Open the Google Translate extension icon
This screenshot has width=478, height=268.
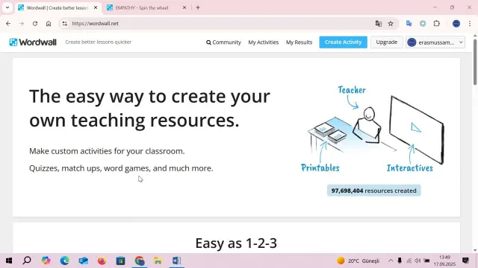[409, 23]
